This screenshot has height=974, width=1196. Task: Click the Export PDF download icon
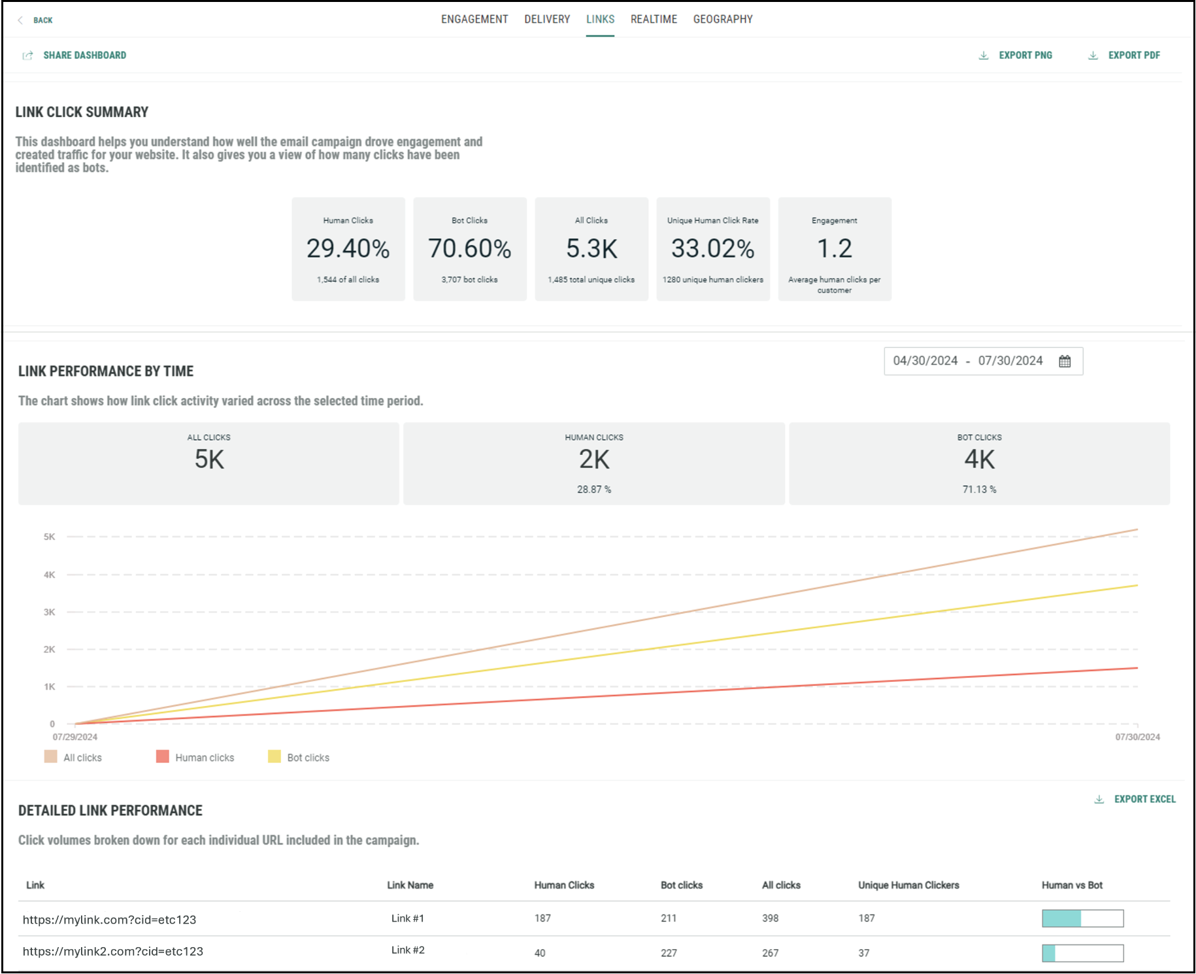click(x=1093, y=56)
